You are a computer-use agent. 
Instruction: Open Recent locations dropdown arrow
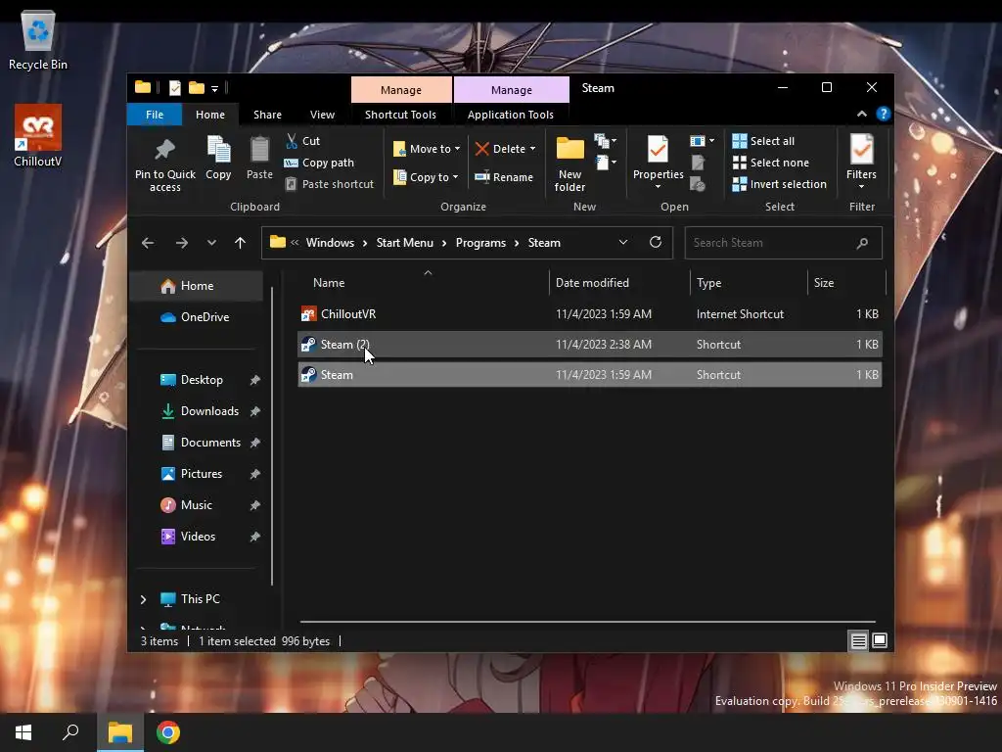(211, 243)
